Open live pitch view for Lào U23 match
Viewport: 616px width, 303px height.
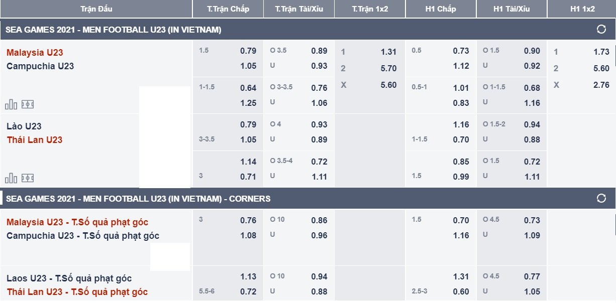click(x=28, y=178)
